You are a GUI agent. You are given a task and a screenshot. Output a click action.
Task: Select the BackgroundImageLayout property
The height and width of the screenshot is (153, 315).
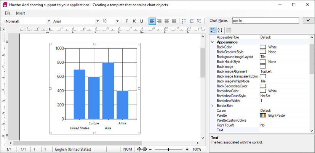(262, 57)
